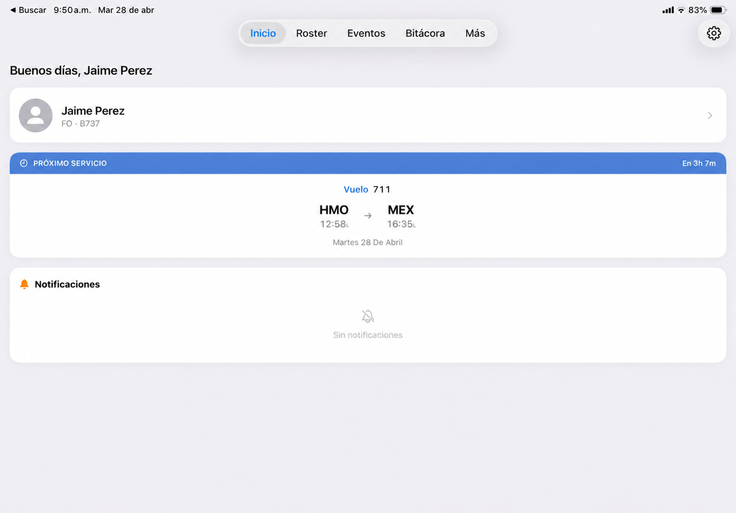Tap the Wi-Fi indicator in status bar
Image resolution: width=736 pixels, height=513 pixels.
pos(681,10)
